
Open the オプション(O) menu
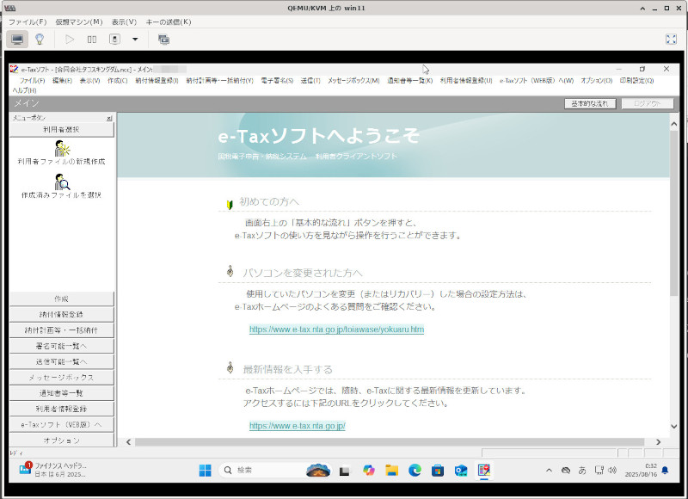tap(597, 81)
